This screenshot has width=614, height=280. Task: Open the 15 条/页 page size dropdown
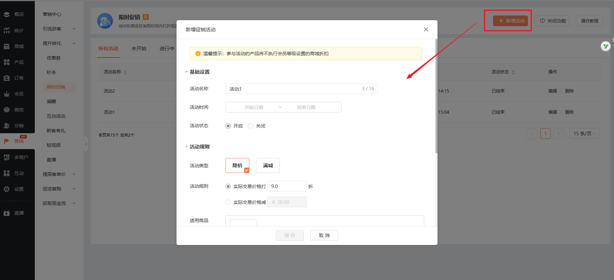tap(584, 134)
